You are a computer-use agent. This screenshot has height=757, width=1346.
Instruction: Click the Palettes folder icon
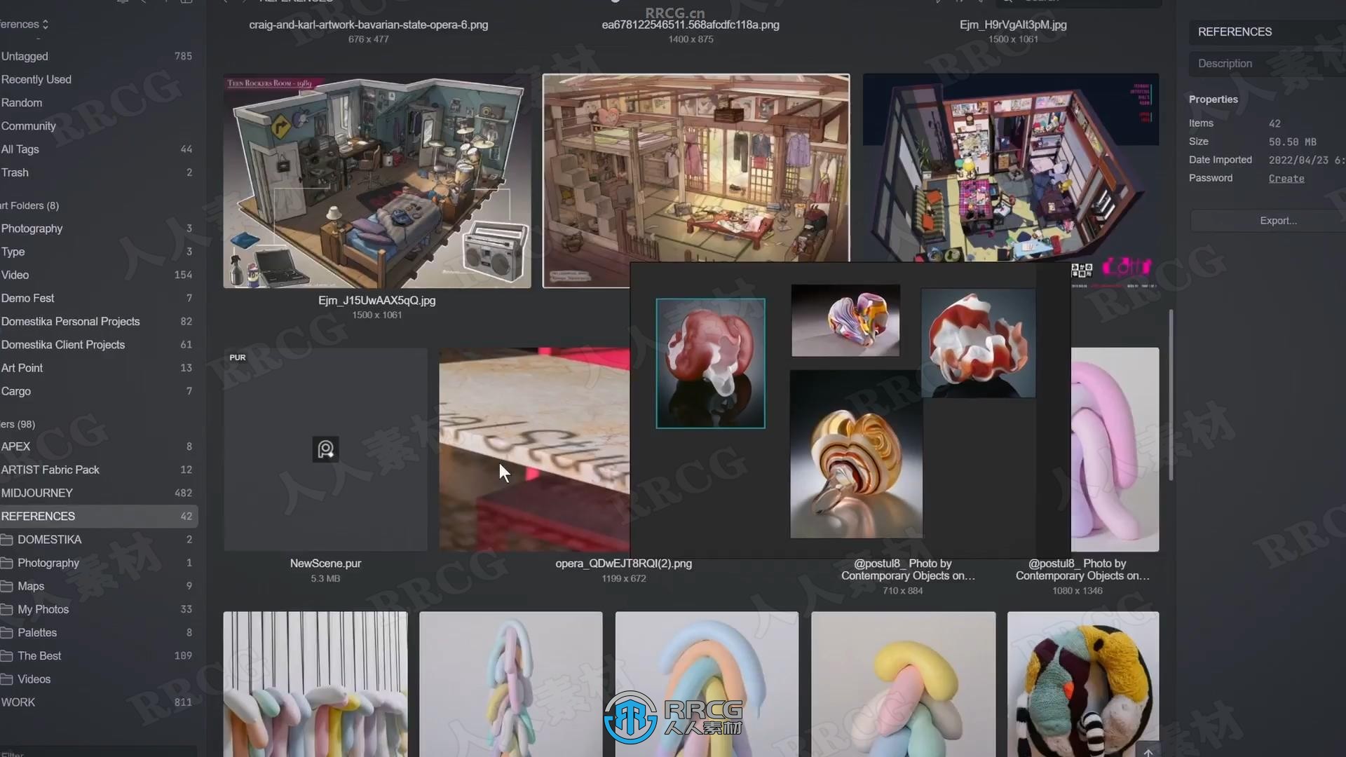point(7,632)
